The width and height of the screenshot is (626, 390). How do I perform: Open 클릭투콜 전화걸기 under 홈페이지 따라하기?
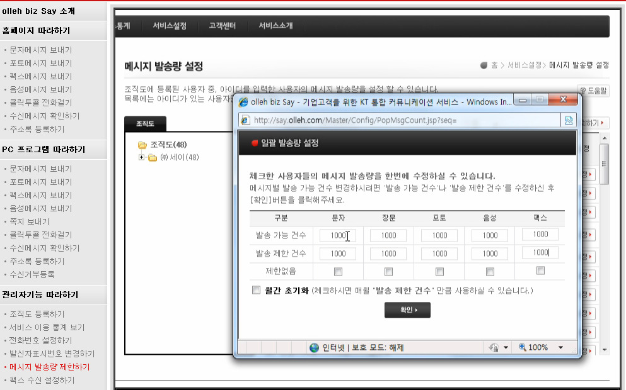point(41,103)
